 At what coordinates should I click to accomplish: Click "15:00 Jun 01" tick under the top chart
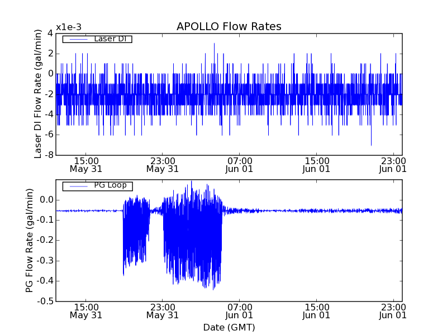tap(317, 164)
